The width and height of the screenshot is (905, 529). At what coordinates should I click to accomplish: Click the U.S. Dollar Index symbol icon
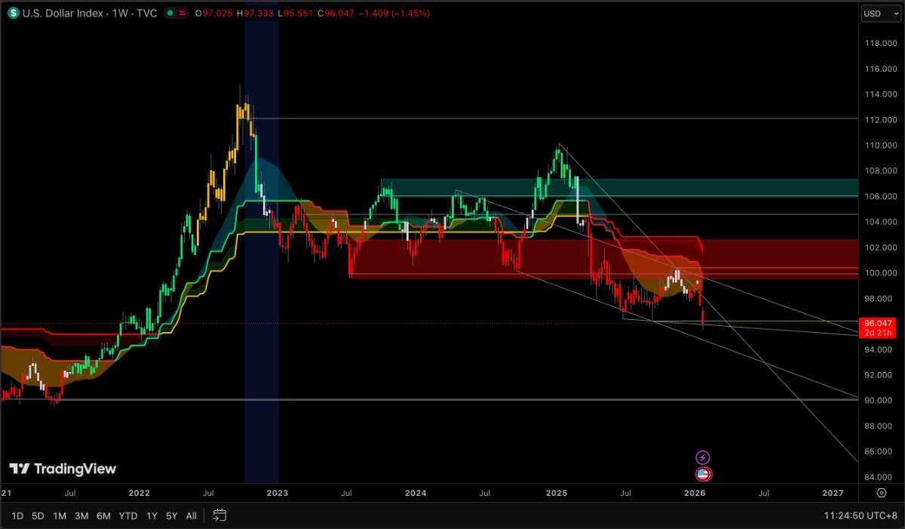coord(12,13)
